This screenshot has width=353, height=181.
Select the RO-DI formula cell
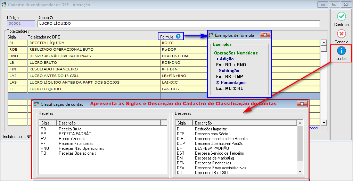pyautogui.click(x=240, y=43)
